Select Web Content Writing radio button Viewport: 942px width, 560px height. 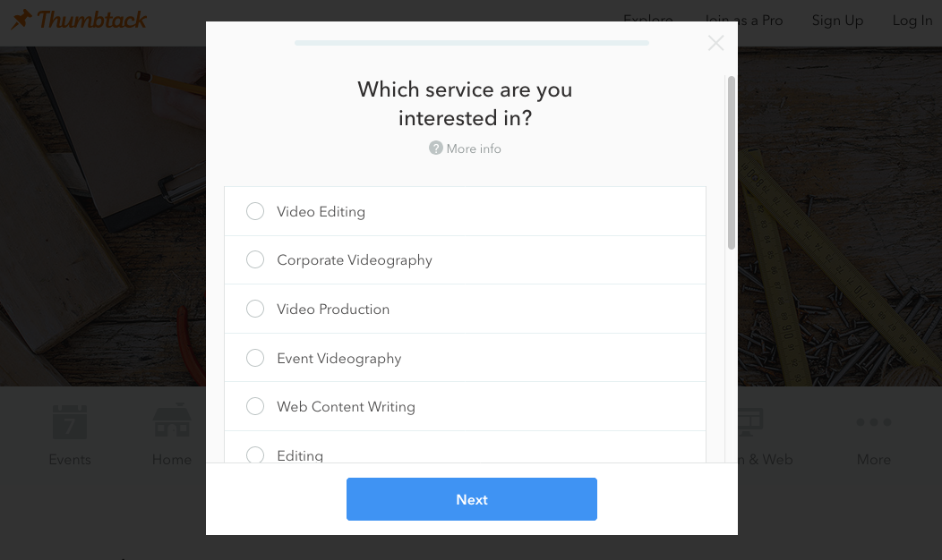(255, 407)
